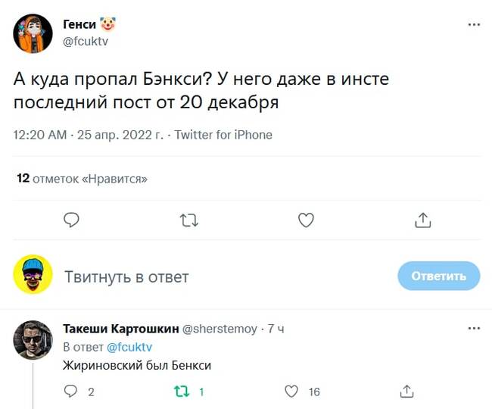Like the main tweet with heart icon
Viewport: 492px width, 409px height.
click(306, 220)
